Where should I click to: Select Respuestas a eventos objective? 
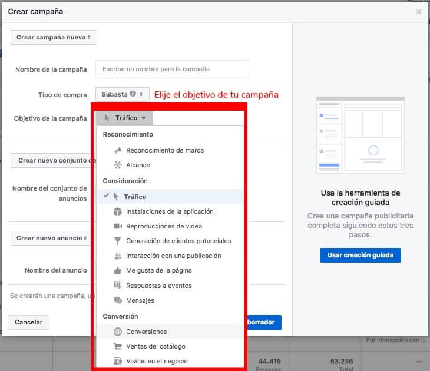[158, 286]
